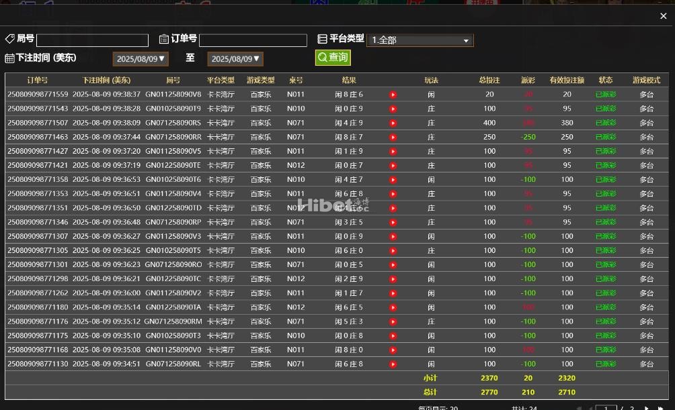This screenshot has height=410, width=675.
Task: Click replay icon on 09:36:27 bet row
Action: (393, 236)
